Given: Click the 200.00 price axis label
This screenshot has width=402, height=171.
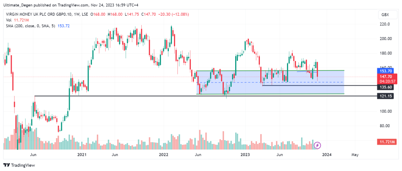Looking at the screenshot, I should (386, 39).
